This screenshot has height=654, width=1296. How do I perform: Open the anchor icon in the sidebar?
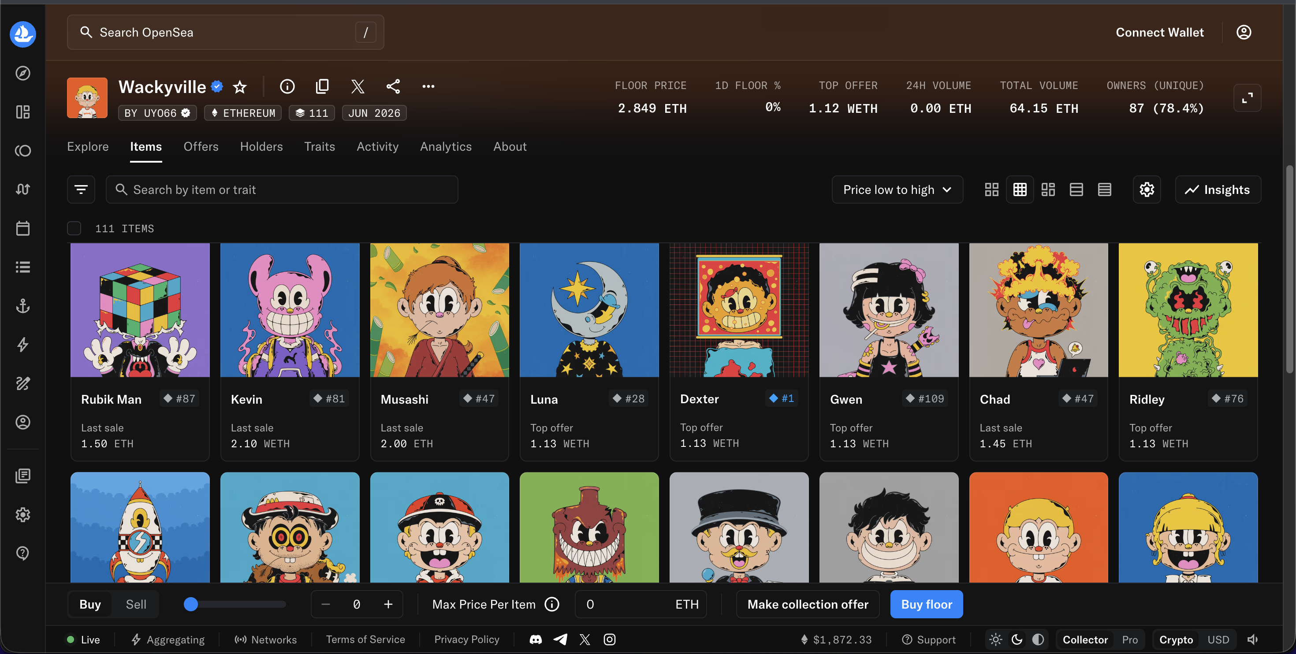22,305
